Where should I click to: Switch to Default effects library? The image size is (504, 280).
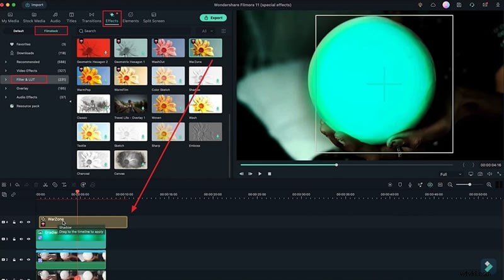click(19, 31)
